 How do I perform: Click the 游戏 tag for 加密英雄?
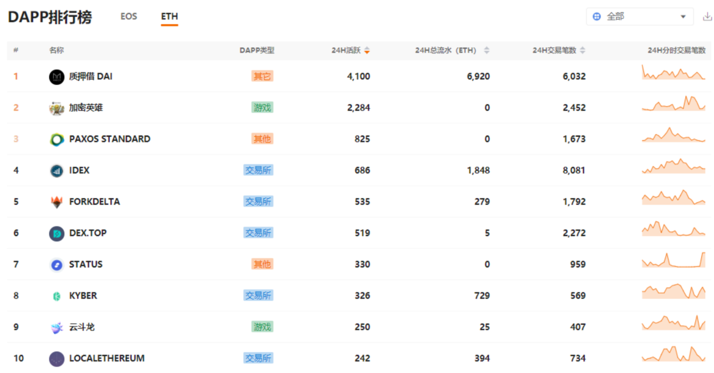click(263, 108)
